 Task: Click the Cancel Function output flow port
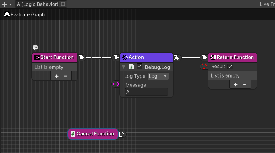click(x=122, y=134)
